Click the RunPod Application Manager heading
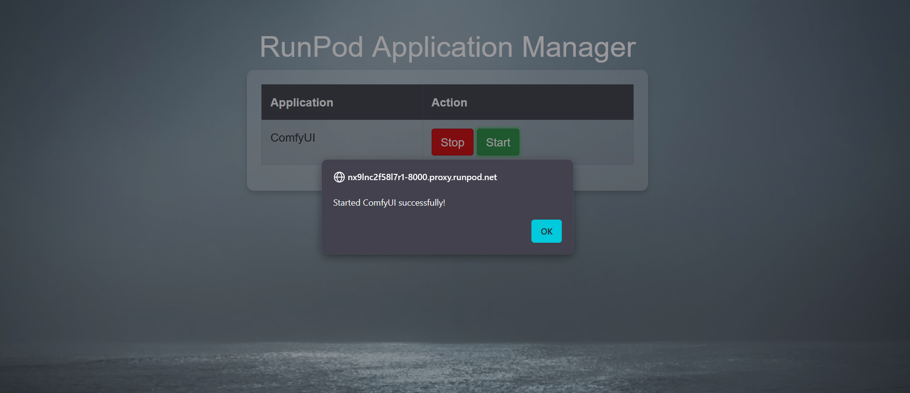 (x=448, y=47)
